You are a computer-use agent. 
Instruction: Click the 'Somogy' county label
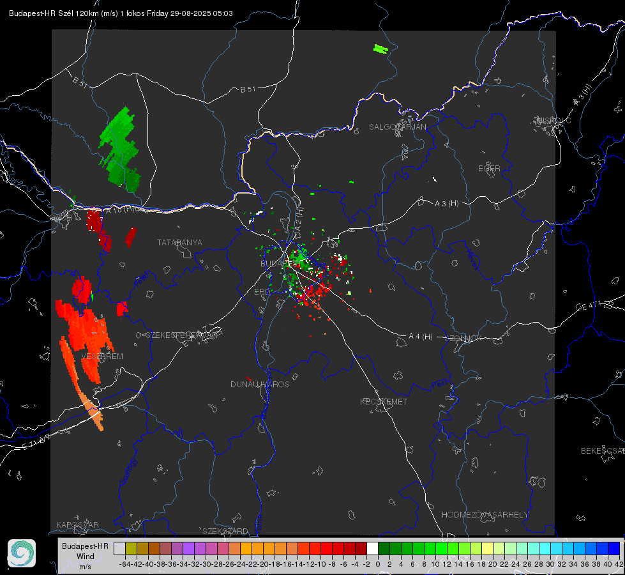tap(128, 471)
